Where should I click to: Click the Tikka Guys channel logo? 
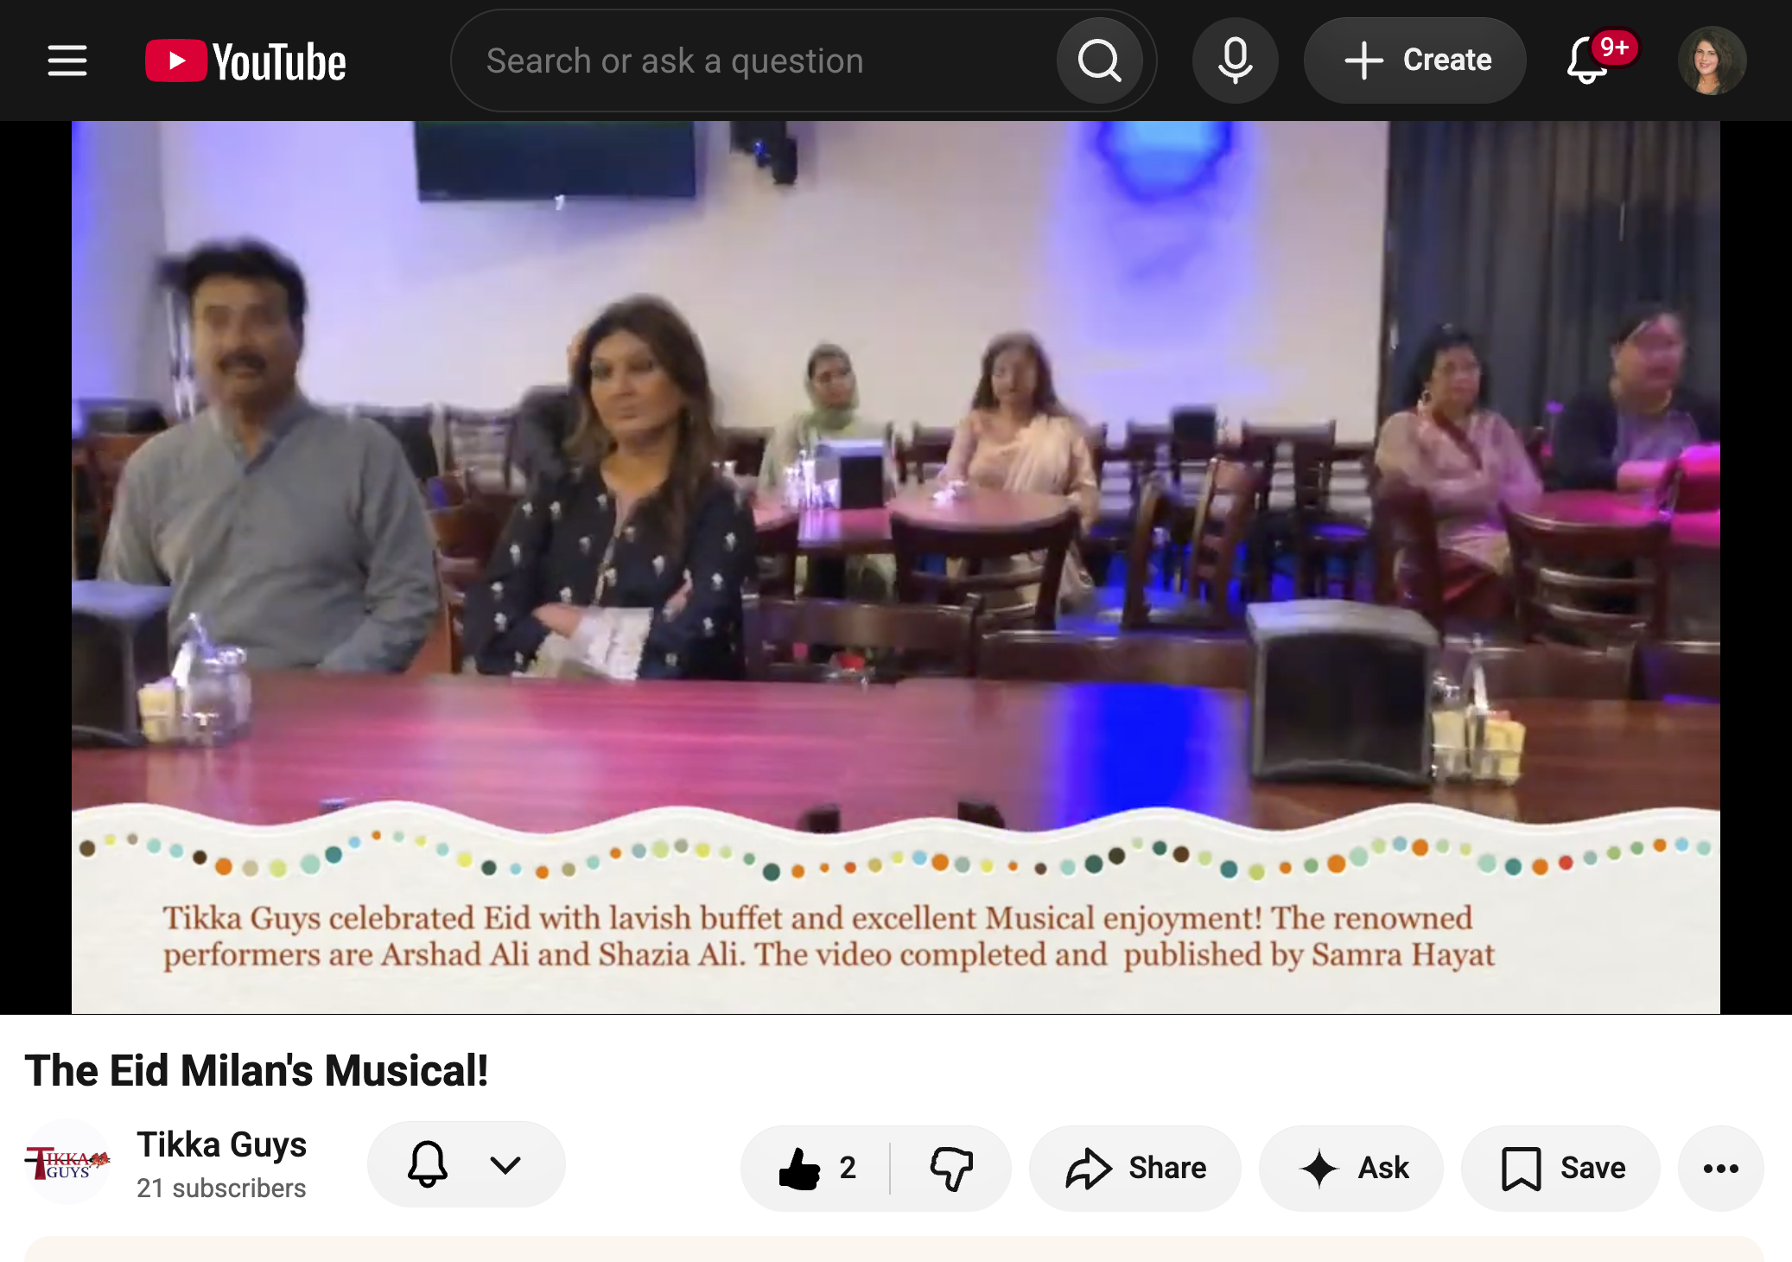67,1163
